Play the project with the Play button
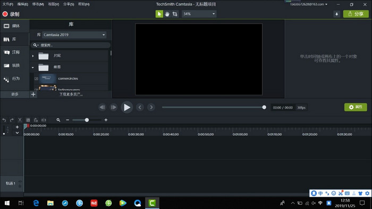The height and width of the screenshot is (209, 372). point(126,107)
